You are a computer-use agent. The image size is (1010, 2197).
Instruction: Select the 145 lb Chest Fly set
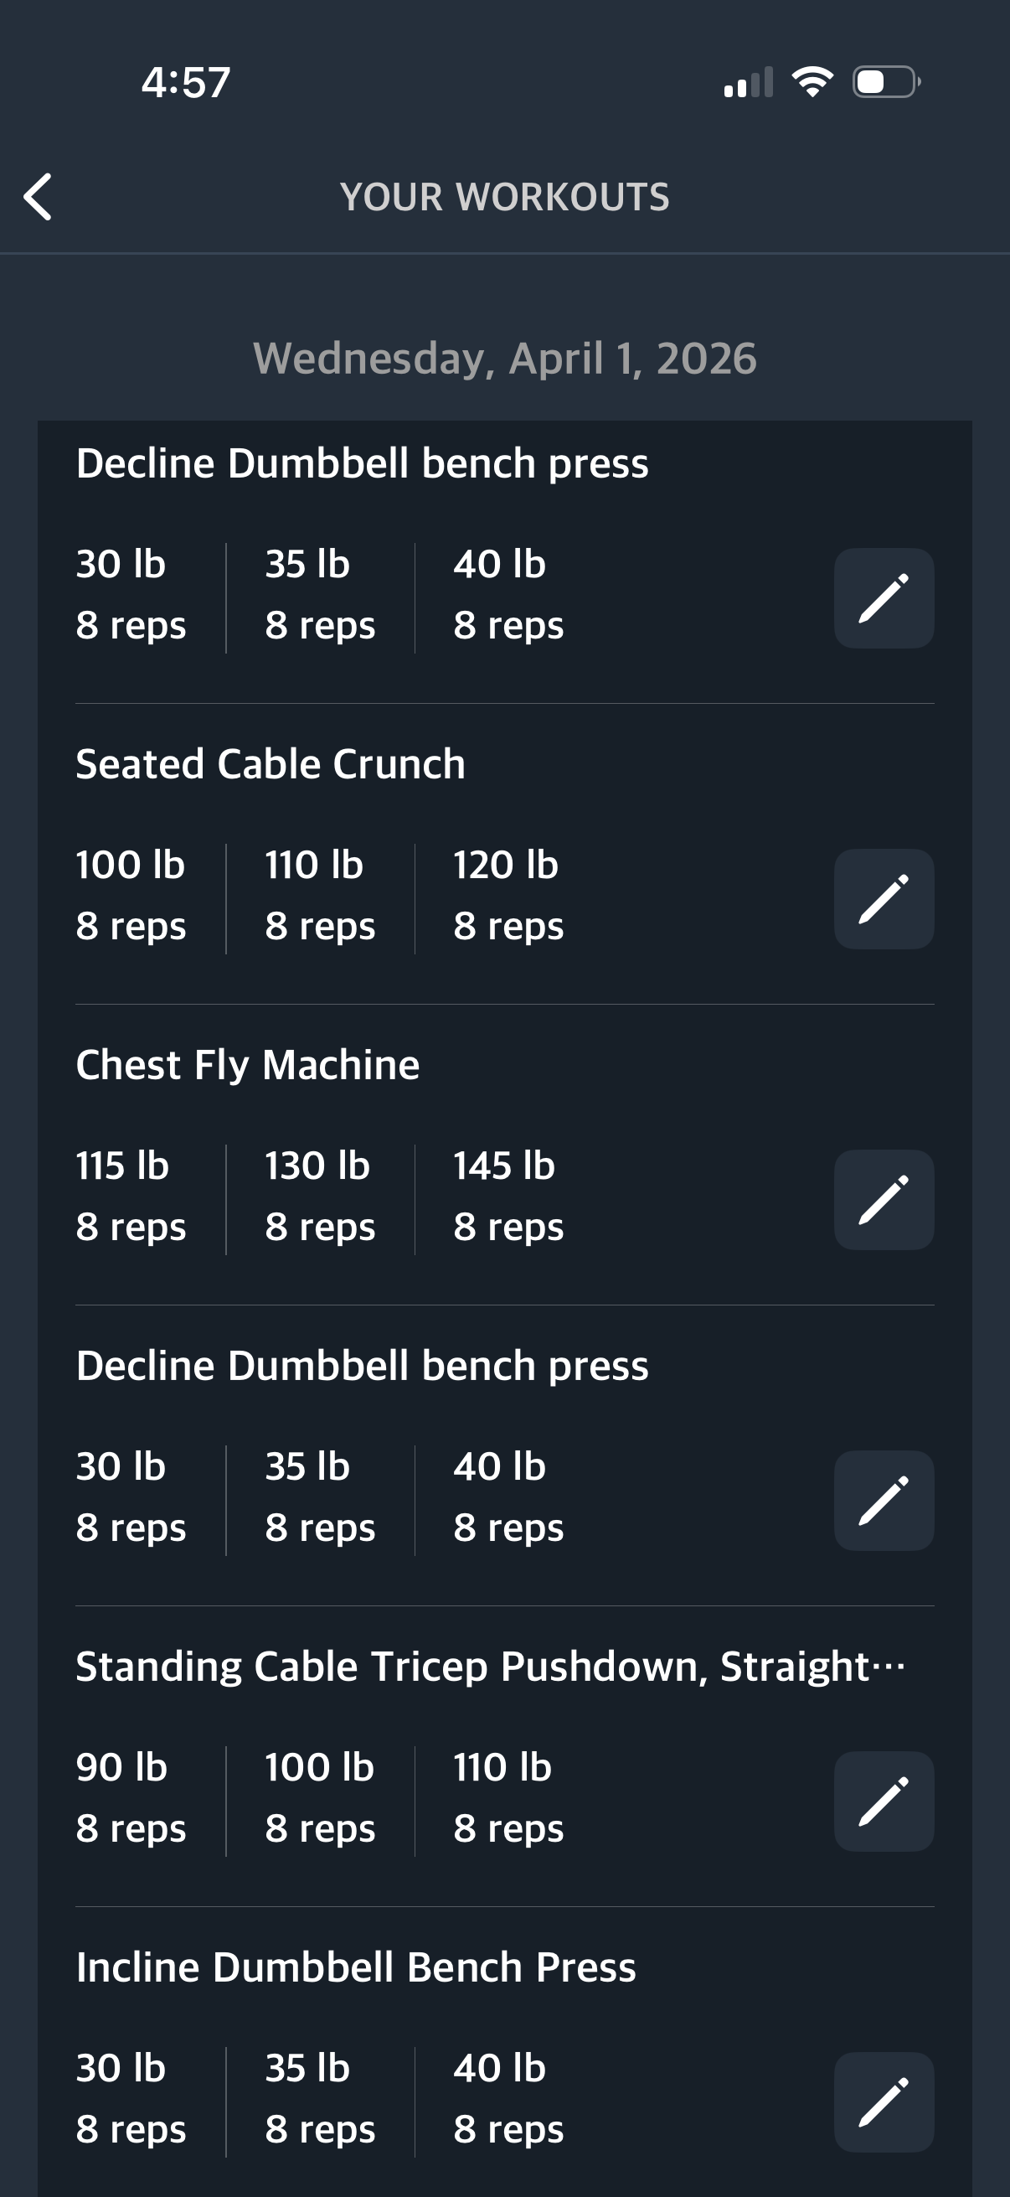pos(508,1196)
